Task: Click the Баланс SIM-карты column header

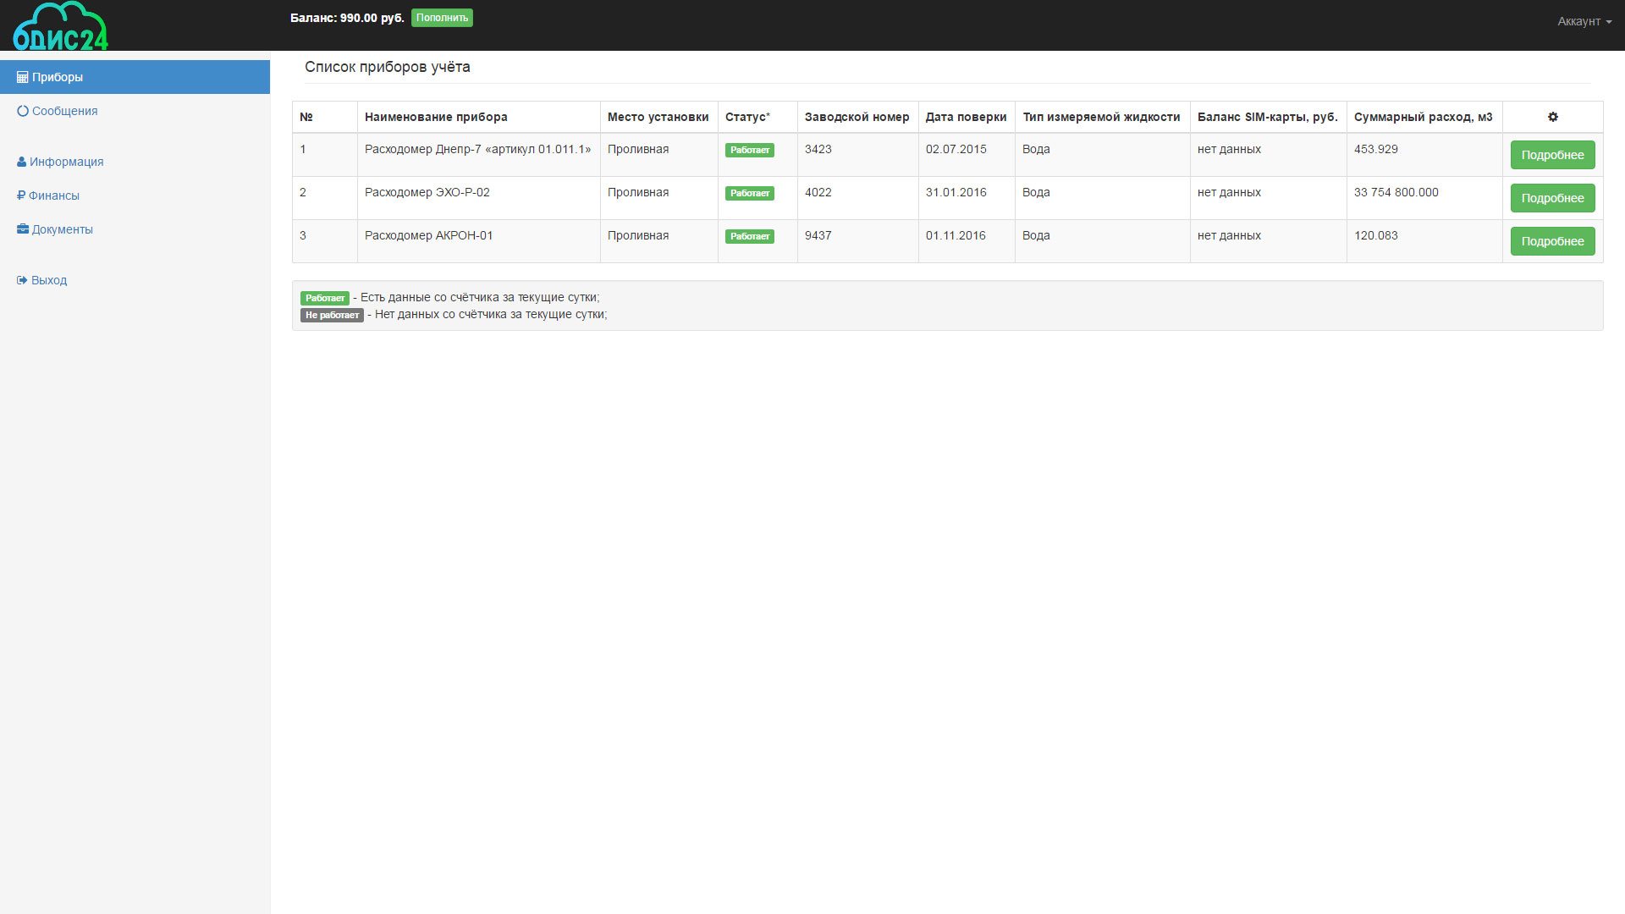Action: 1267,117
